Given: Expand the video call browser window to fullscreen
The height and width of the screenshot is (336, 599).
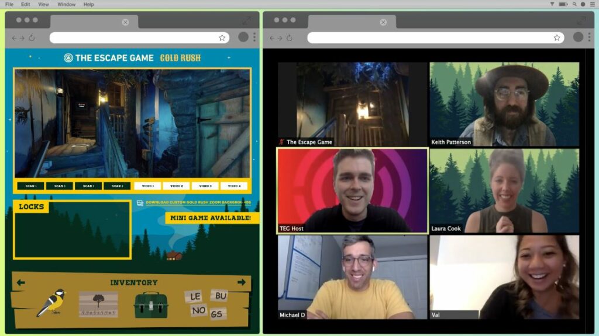Looking at the screenshot, I should click(581, 20).
